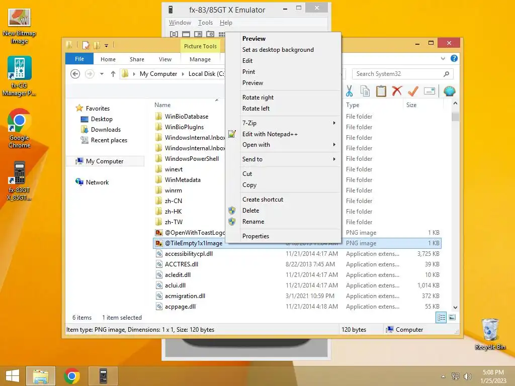Click the first emulator toolbar icon
The image size is (515, 386).
(174, 34)
